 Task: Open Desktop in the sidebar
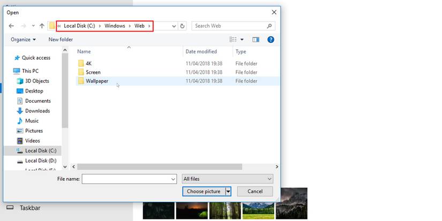[30, 91]
